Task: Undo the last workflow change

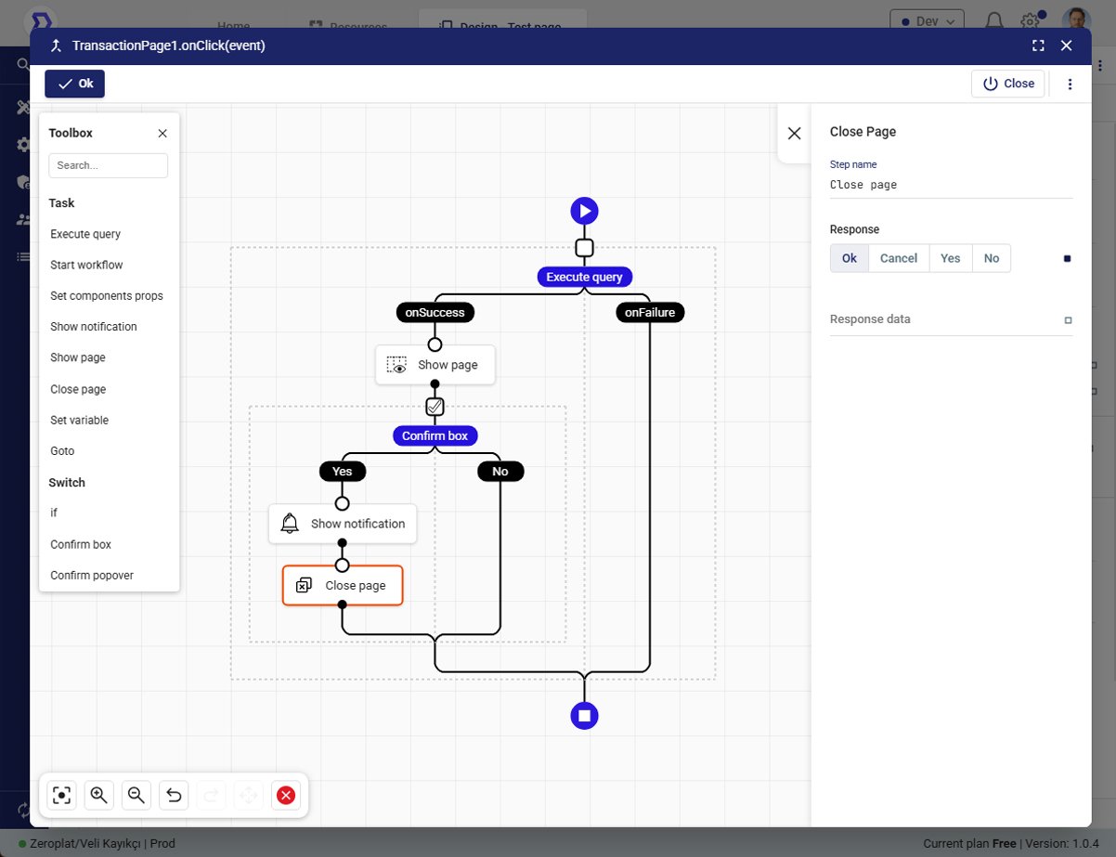Action: click(x=174, y=796)
